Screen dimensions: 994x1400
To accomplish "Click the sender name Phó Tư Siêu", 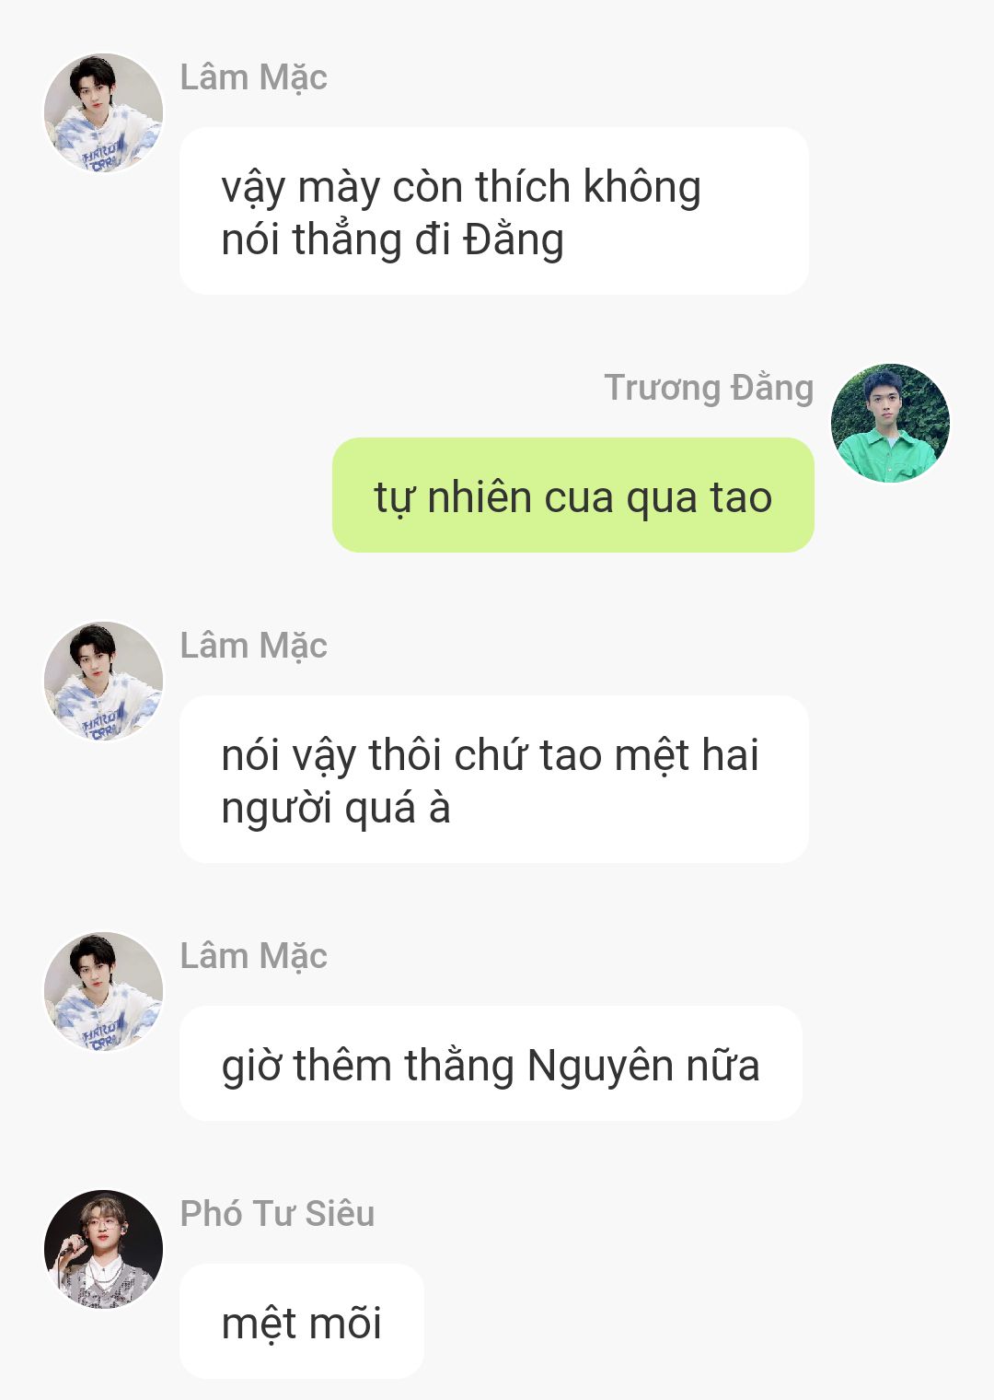I will tap(277, 1213).
